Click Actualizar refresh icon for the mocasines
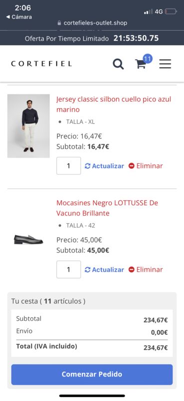The height and width of the screenshot is (401, 184). tap(88, 270)
